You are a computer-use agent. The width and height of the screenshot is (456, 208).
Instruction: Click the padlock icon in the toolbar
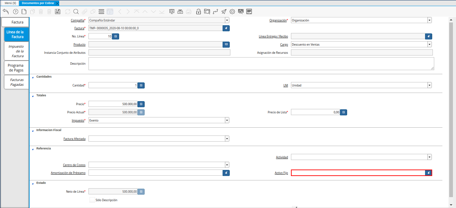[x=198, y=12]
